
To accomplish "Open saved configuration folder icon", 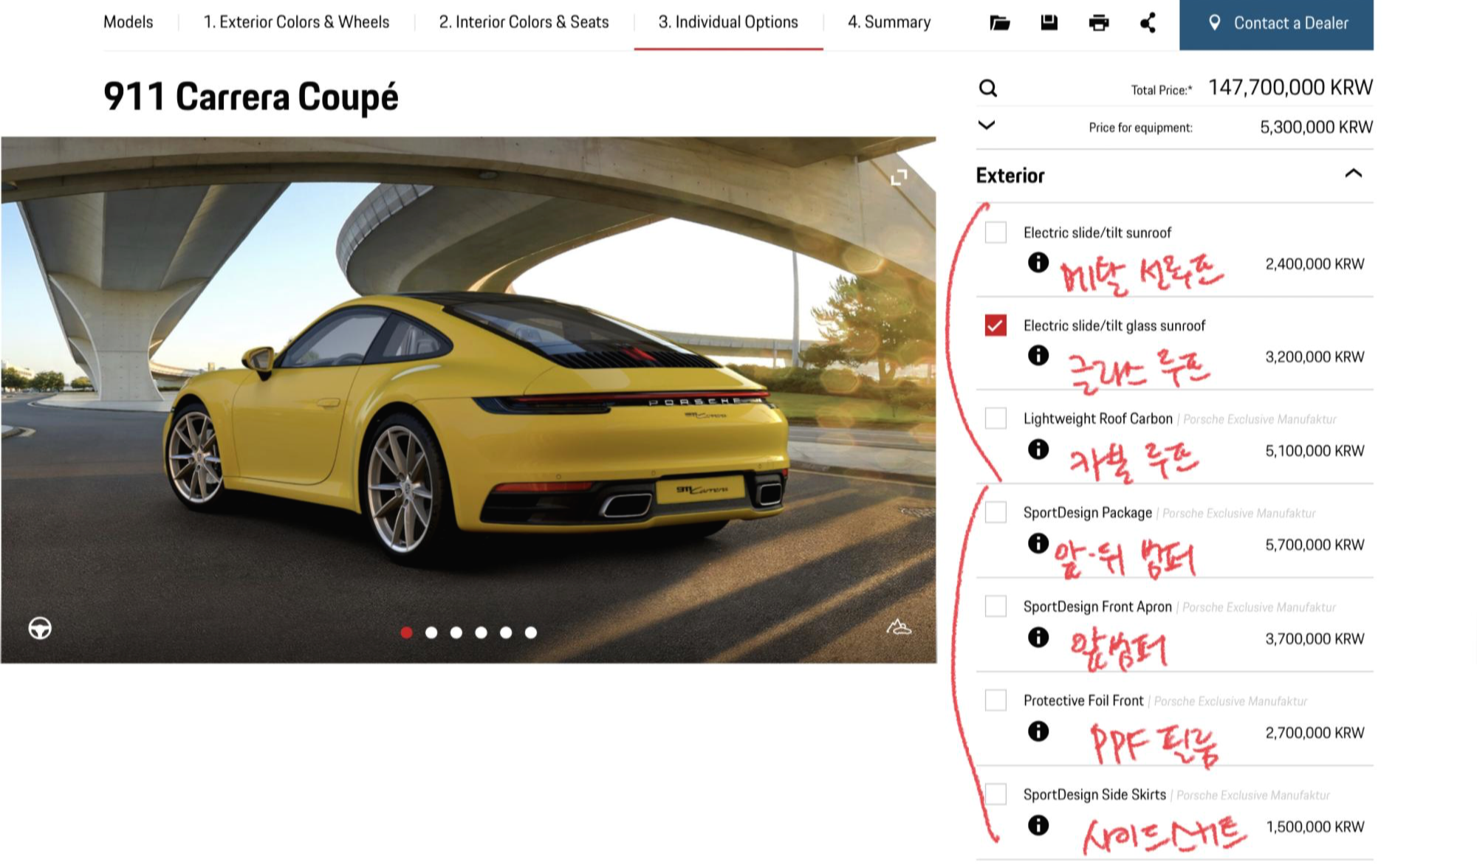I will [x=999, y=23].
